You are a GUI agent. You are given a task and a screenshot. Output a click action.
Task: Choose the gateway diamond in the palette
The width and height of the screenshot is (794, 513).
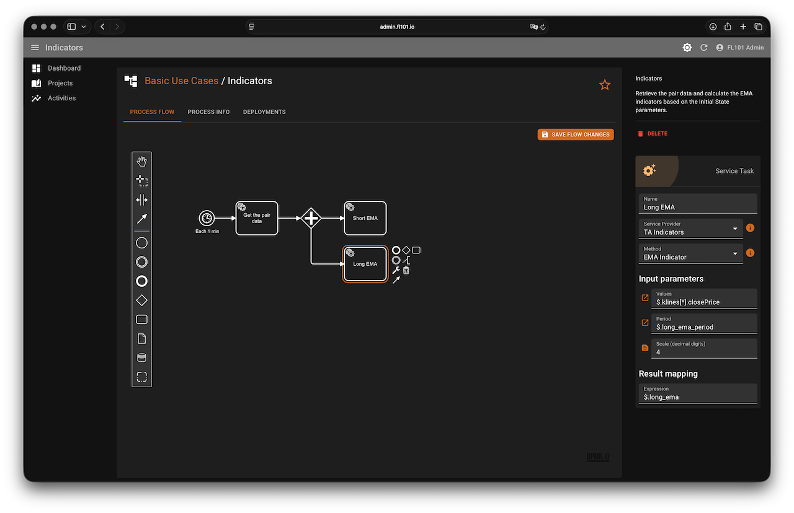coord(141,300)
